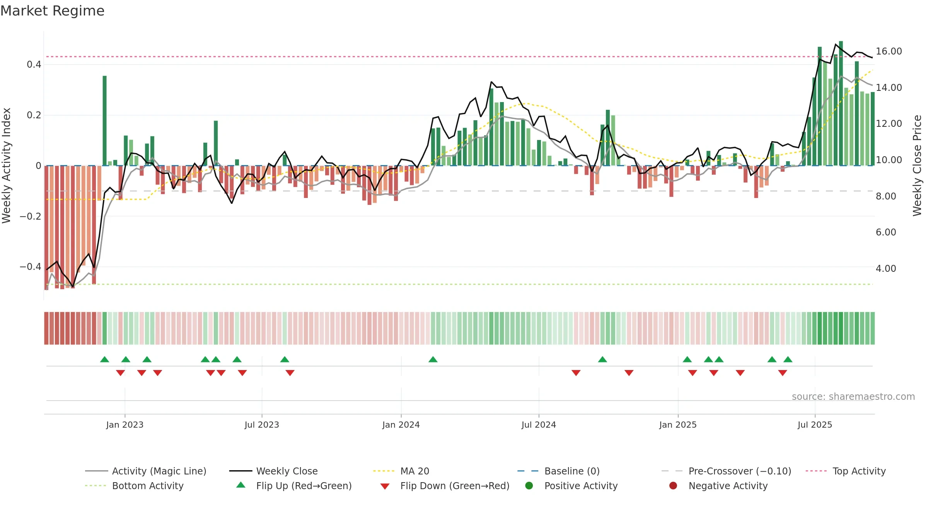
Task: Click the 4.00 price axis label
Action: [886, 268]
